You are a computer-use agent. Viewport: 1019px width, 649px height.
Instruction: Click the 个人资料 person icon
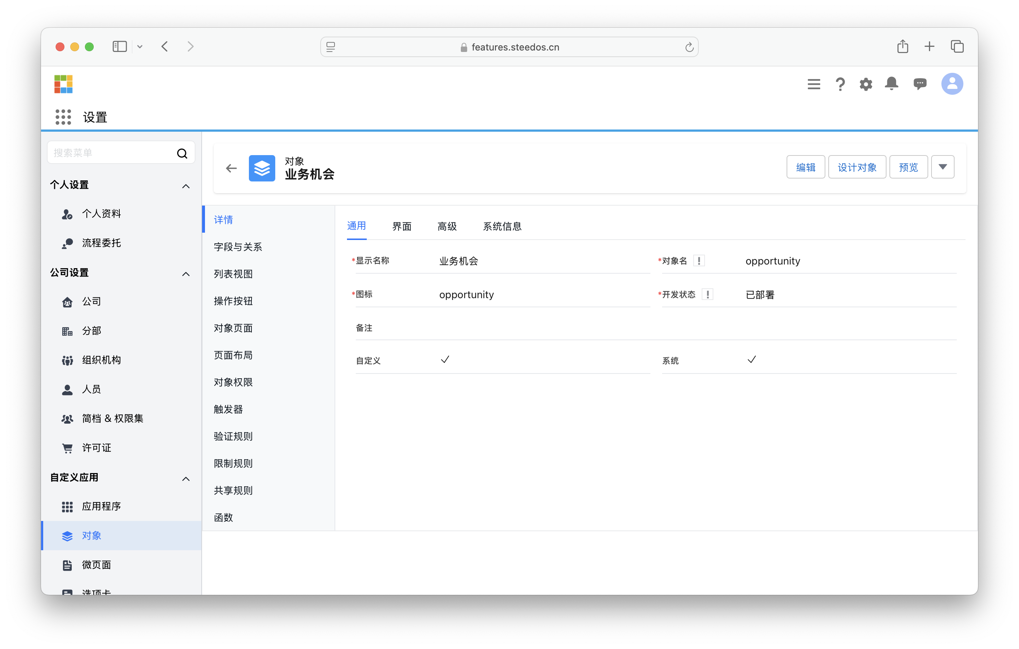[67, 214]
